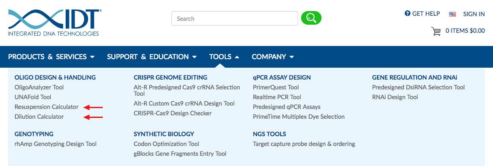Screen dimensions: 493x166
Task: Open rhAmp Genotyping Design Tool
Action: pos(55,144)
